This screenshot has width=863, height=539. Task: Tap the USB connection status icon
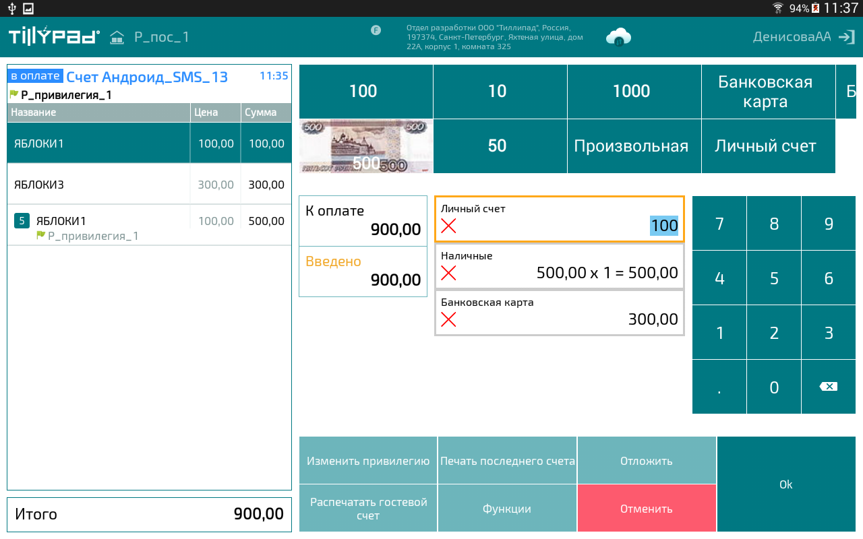(x=11, y=8)
